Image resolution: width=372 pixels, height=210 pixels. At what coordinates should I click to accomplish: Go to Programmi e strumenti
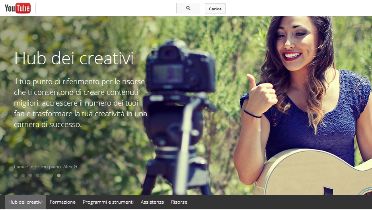coord(108,202)
